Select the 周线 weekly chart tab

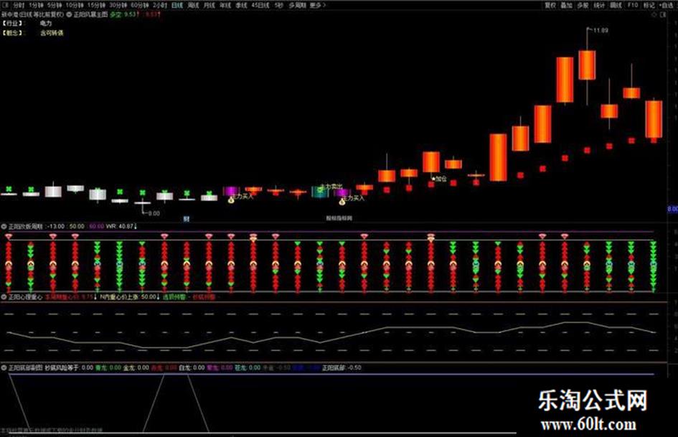[193, 5]
